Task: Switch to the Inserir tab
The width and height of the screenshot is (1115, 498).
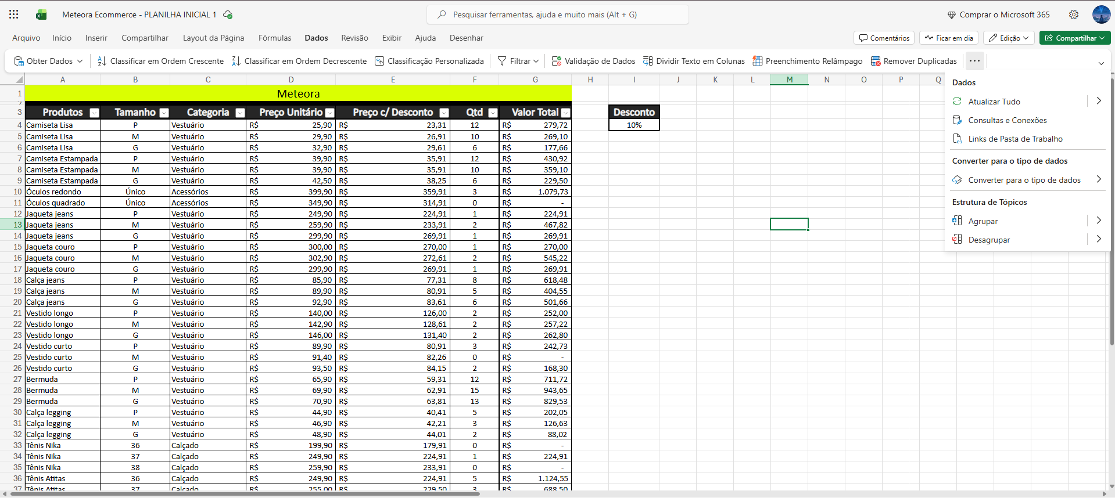Action: pyautogui.click(x=96, y=38)
